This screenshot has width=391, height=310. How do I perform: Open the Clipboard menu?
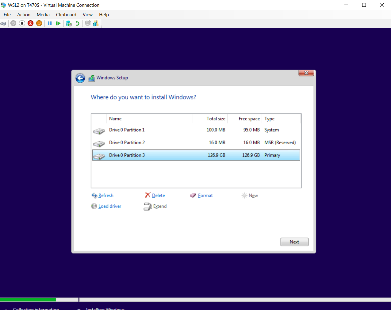(66, 14)
